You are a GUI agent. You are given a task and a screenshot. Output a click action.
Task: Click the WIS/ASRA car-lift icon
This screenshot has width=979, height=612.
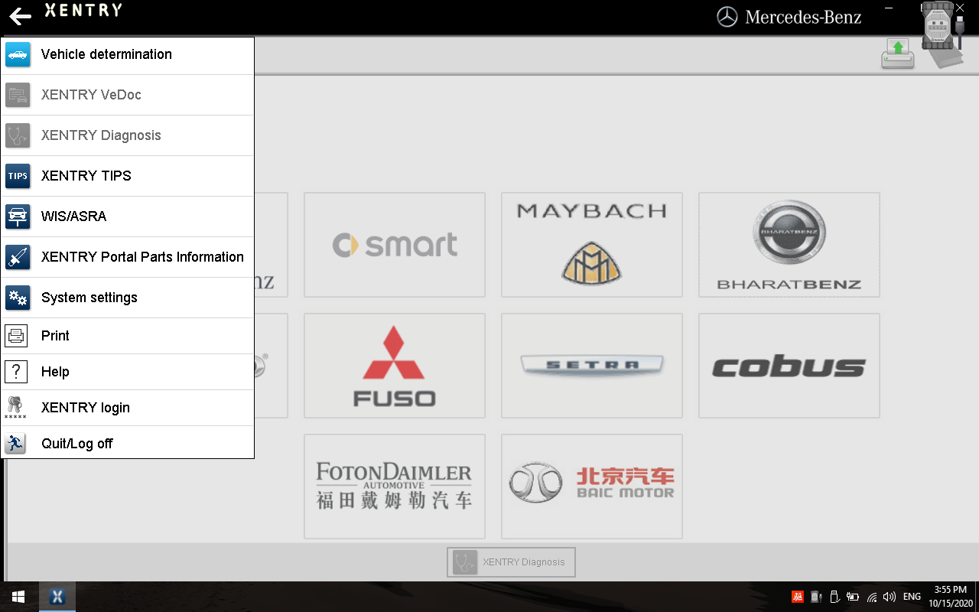pyautogui.click(x=18, y=216)
